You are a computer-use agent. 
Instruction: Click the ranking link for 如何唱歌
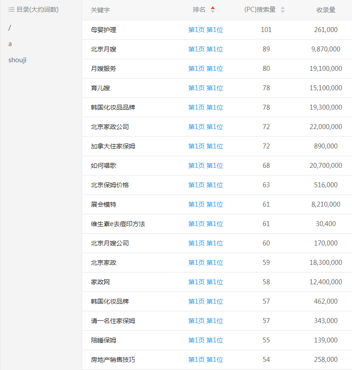(205, 166)
